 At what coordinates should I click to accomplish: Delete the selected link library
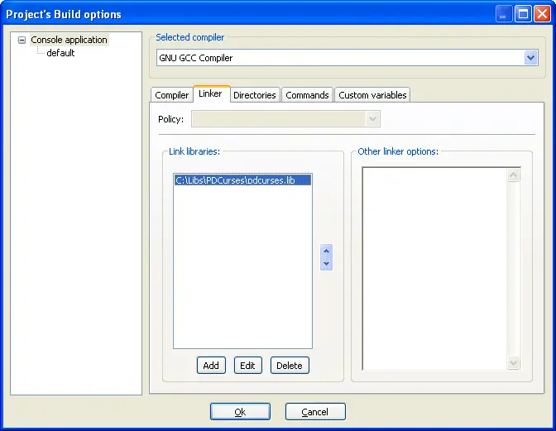(x=290, y=366)
